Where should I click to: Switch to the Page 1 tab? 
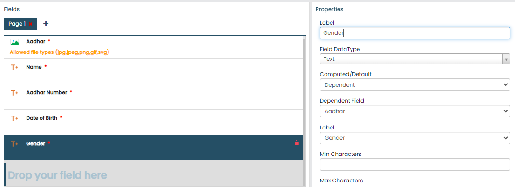tap(17, 24)
